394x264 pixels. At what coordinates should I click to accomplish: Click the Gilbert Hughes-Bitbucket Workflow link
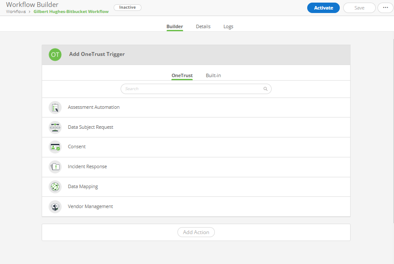(x=71, y=12)
